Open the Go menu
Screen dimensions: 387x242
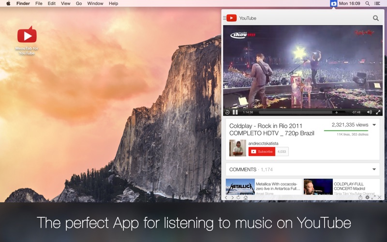point(79,3)
